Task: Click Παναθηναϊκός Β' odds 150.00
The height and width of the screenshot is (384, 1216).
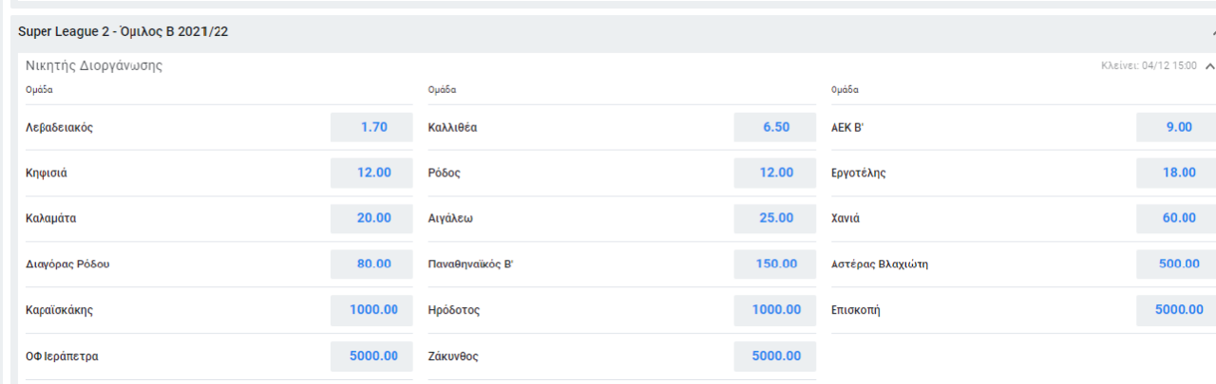Action: 775,264
